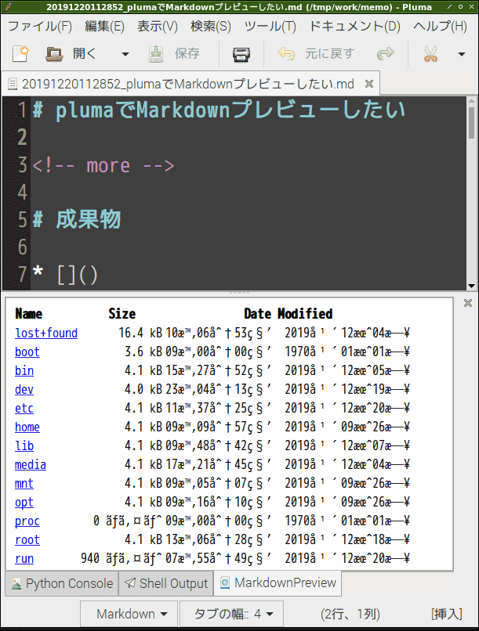Open the dev directory link

point(24,390)
